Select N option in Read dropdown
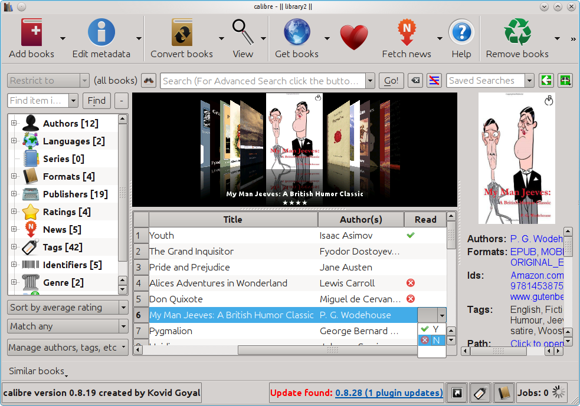The height and width of the screenshot is (406, 580). 431,340
